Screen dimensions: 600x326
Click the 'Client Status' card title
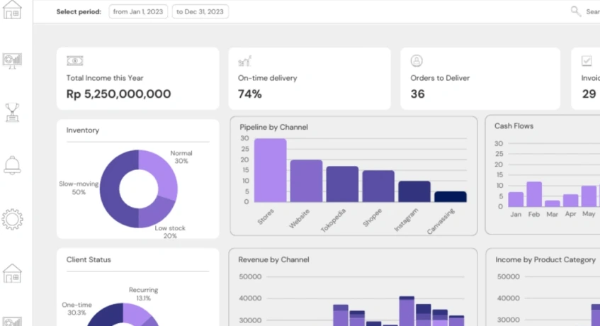[89, 259]
